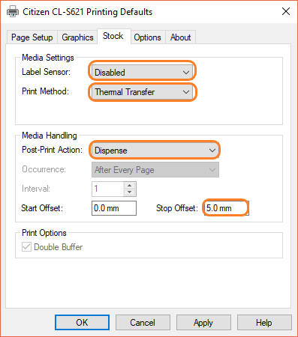The height and width of the screenshot is (337, 298).
Task: Open the Post-Print Action dropdown
Action: 155,151
